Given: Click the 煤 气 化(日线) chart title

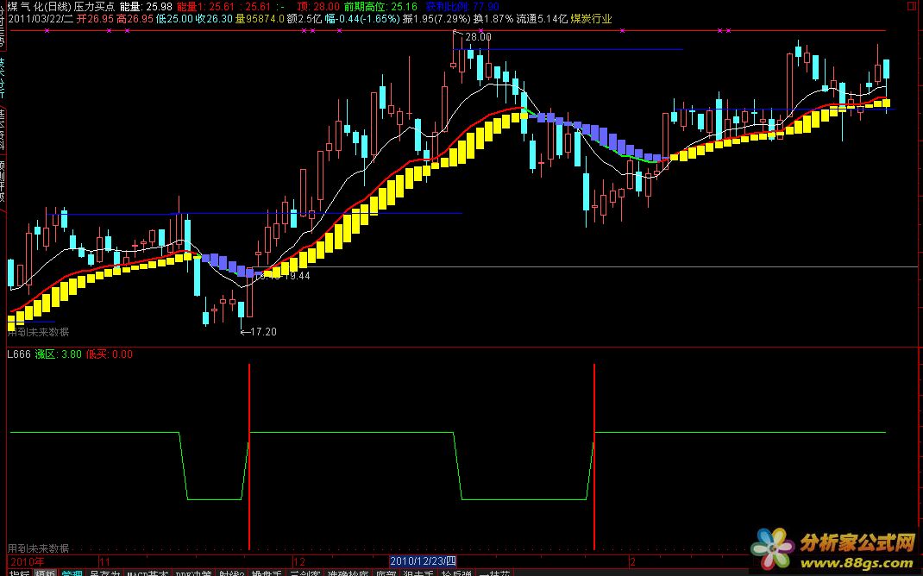Looking at the screenshot, I should [39, 7].
